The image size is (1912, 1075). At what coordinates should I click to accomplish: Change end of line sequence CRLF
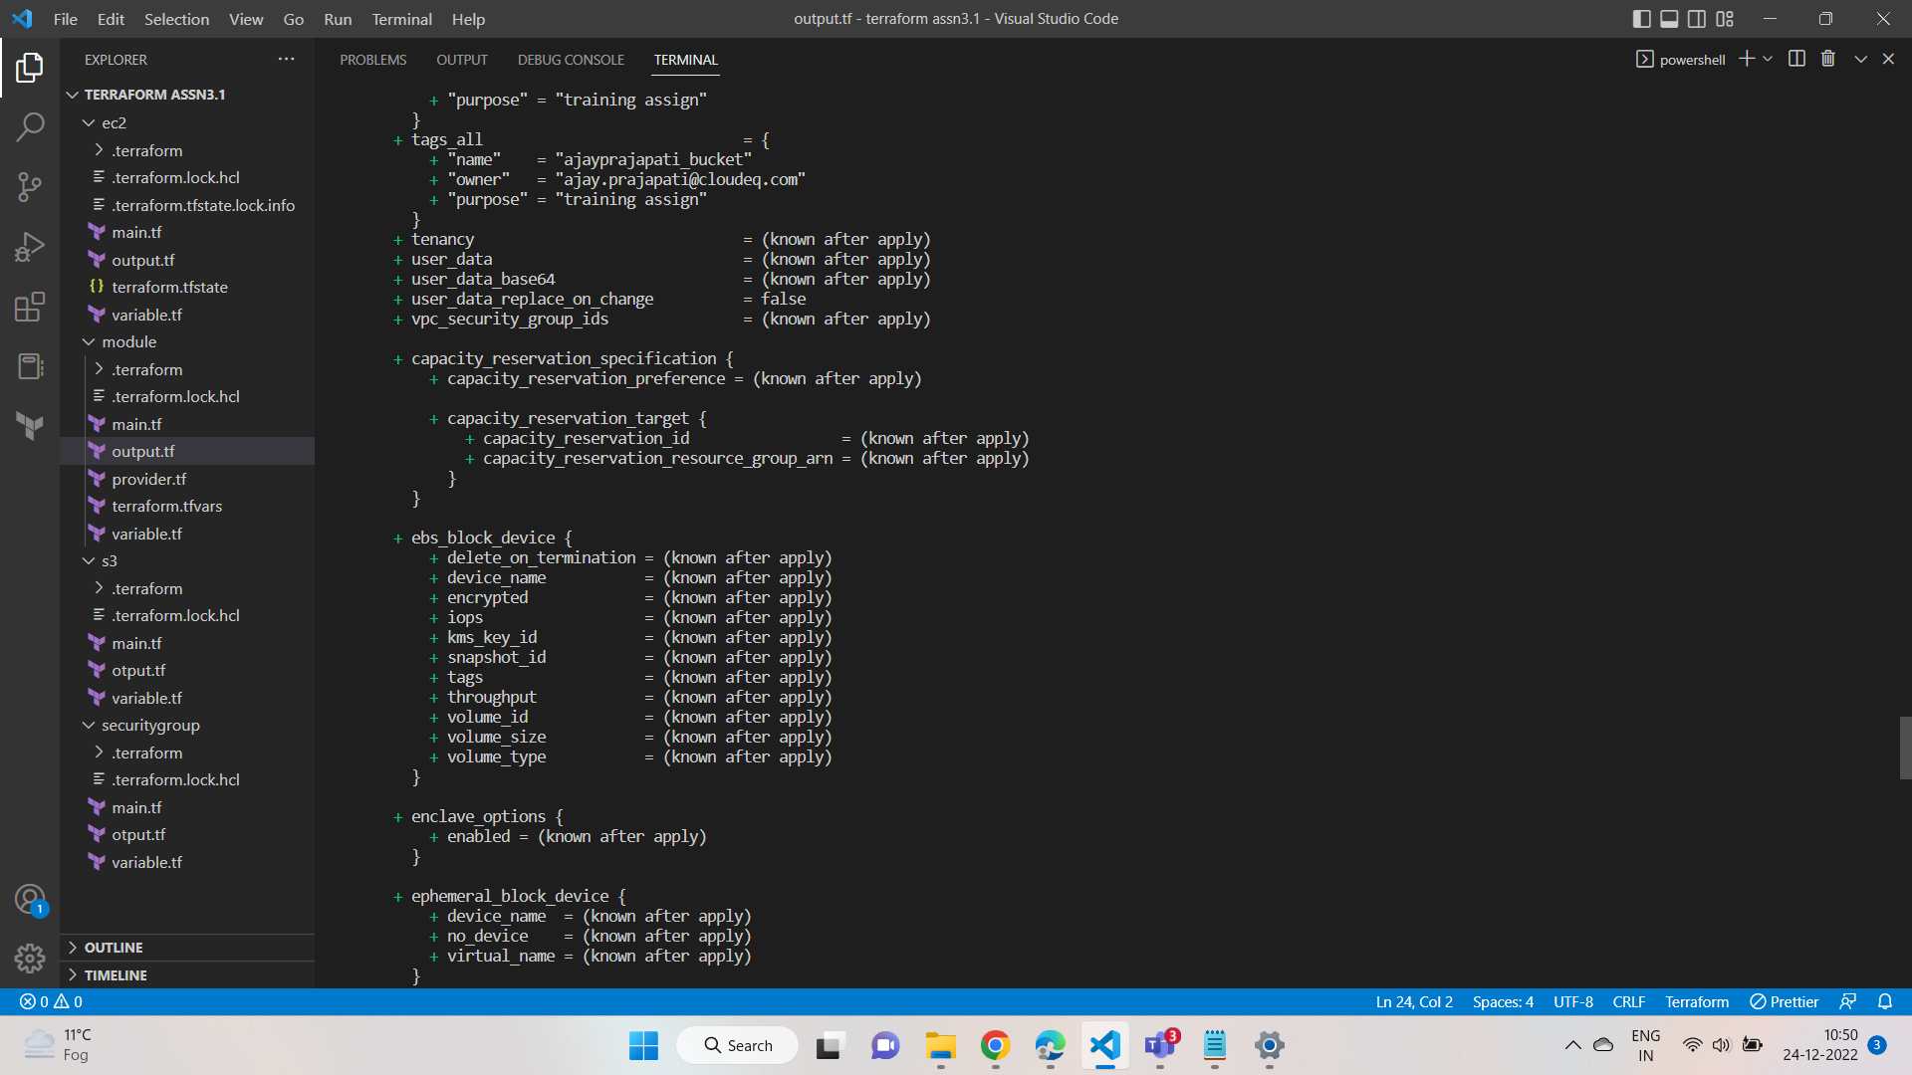coord(1629,1001)
